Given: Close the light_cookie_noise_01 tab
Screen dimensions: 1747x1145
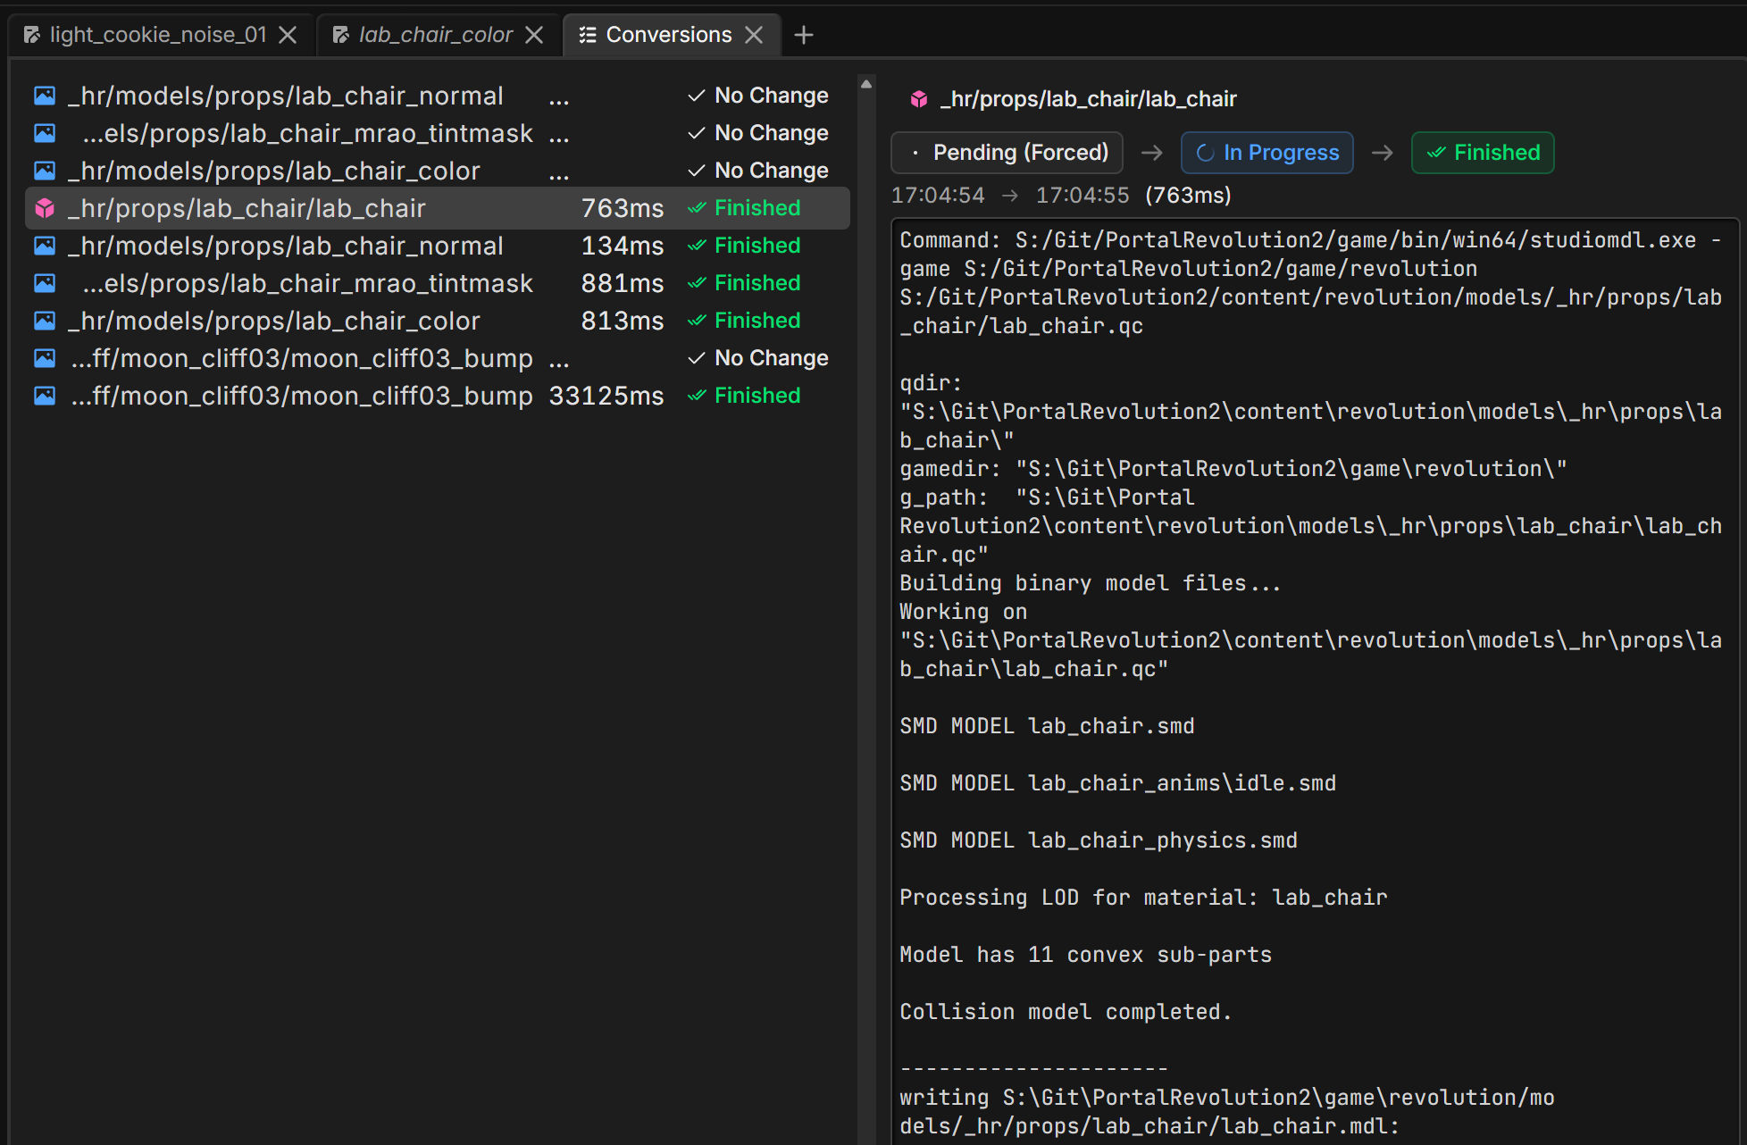Looking at the screenshot, I should click(x=288, y=35).
